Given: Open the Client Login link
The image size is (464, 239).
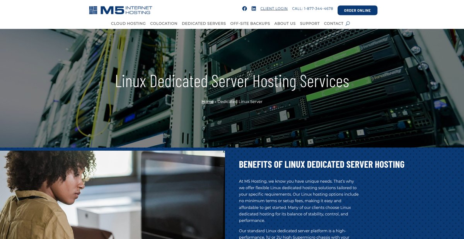Looking at the screenshot, I should click(x=274, y=8).
